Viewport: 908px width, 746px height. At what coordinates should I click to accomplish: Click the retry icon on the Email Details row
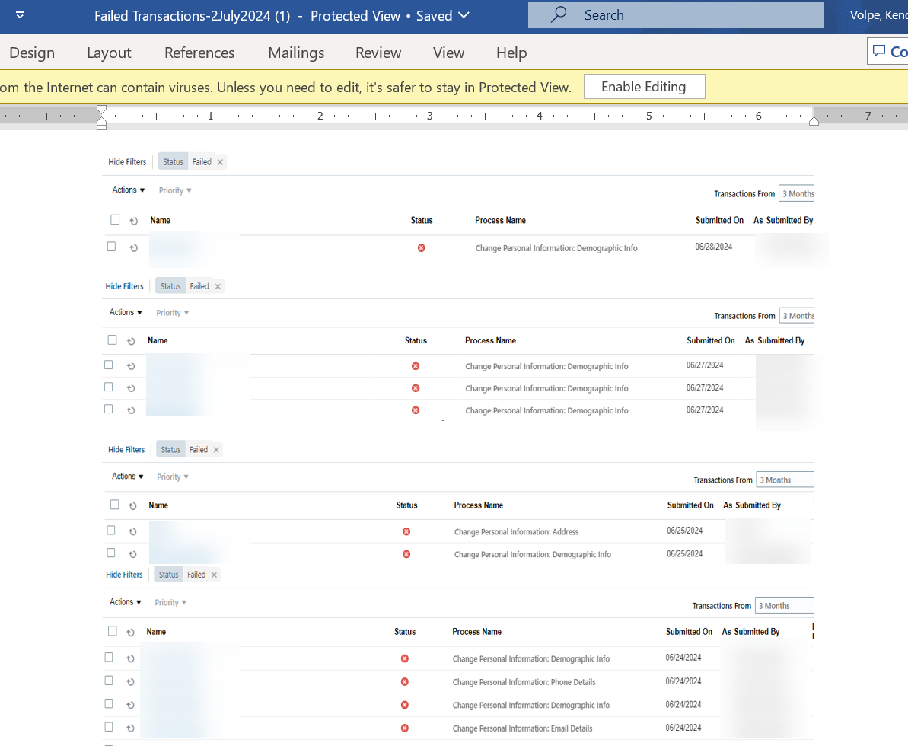pyautogui.click(x=130, y=728)
